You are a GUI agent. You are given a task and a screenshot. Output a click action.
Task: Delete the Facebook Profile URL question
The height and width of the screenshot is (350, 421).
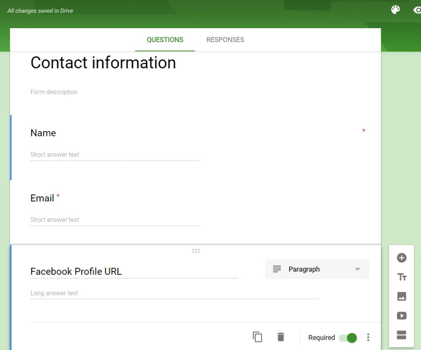pos(281,337)
